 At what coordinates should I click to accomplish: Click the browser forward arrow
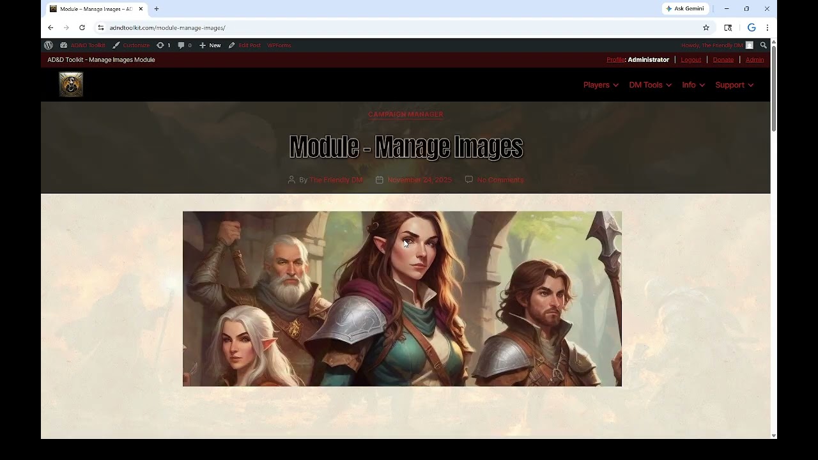pyautogui.click(x=66, y=27)
